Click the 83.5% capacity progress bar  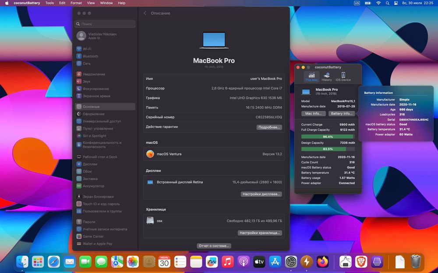(328, 149)
